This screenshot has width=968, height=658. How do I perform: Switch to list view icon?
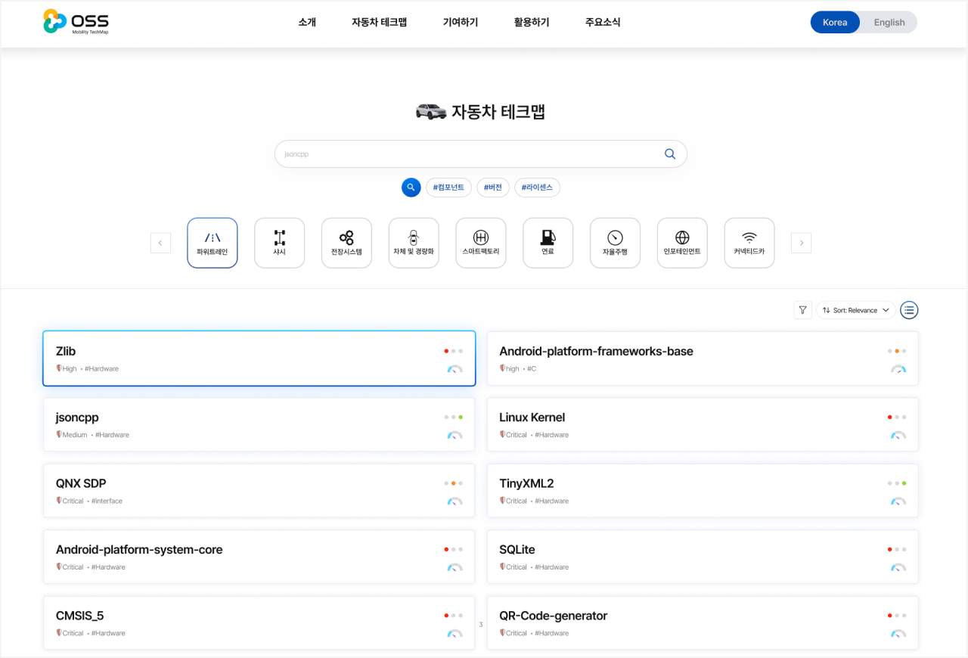(909, 310)
